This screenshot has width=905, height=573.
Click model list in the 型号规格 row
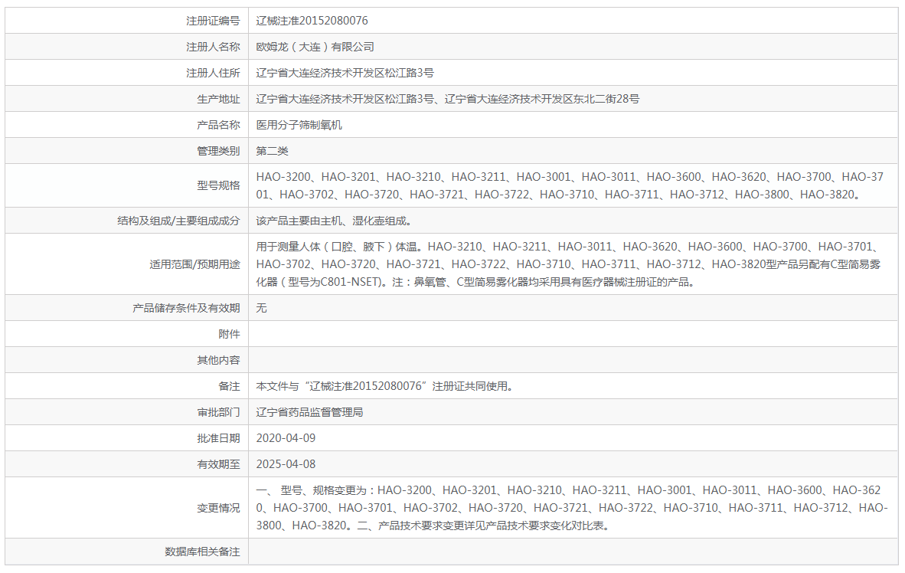click(x=570, y=185)
